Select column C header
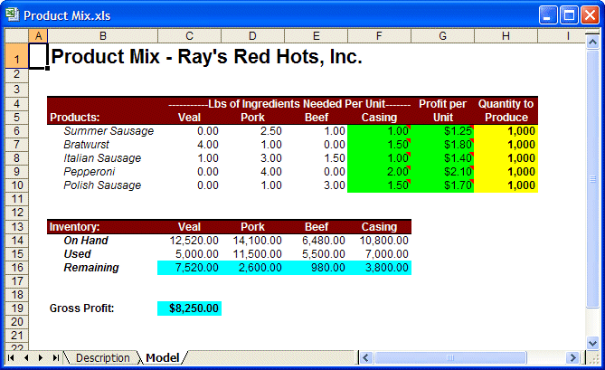Screen dimensions: 605x370 click(189, 36)
